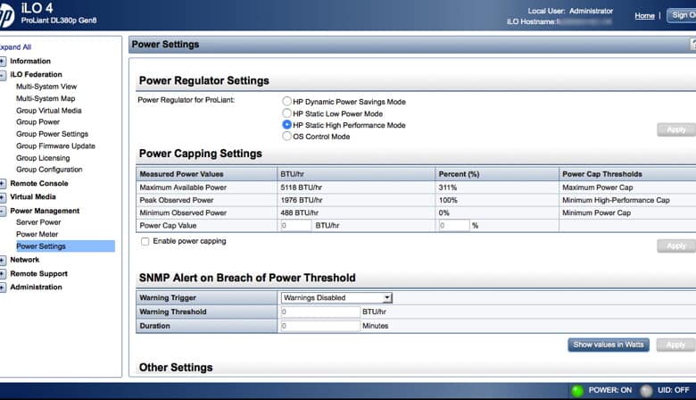696x400 pixels.
Task: Click the Minimum High-Performance Cap cell
Action: click(616, 201)
